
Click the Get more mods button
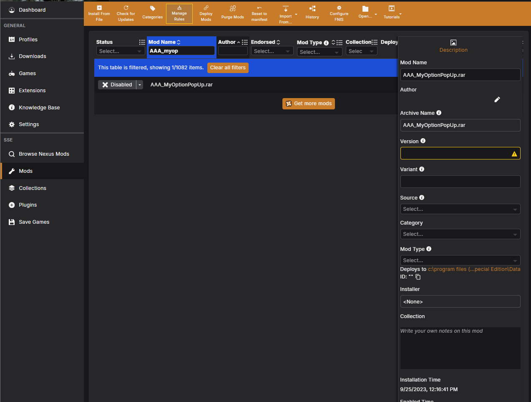[x=308, y=104]
